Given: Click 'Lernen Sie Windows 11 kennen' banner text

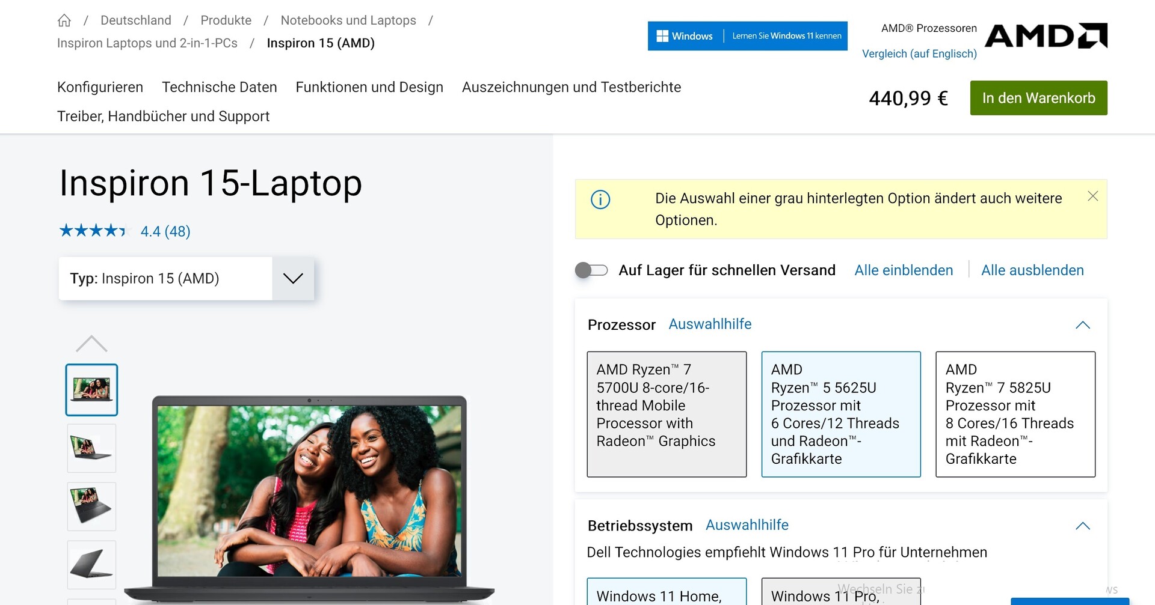Looking at the screenshot, I should point(787,36).
